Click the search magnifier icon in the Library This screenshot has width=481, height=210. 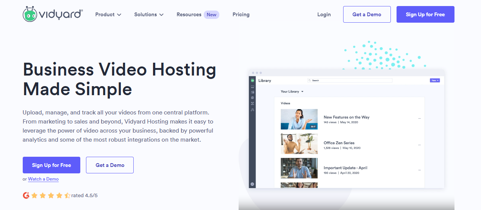[310, 80]
